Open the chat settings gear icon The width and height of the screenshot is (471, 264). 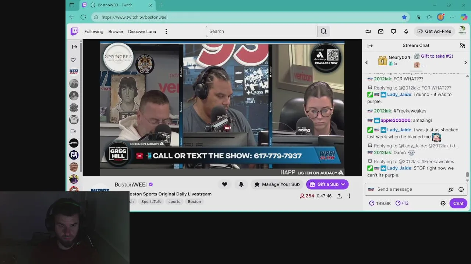click(x=443, y=203)
